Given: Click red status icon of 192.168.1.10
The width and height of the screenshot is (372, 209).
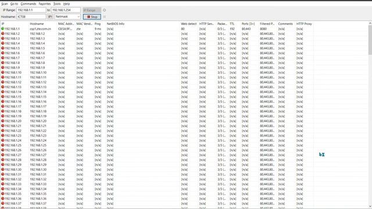Looking at the screenshot, I should click(x=2, y=73).
